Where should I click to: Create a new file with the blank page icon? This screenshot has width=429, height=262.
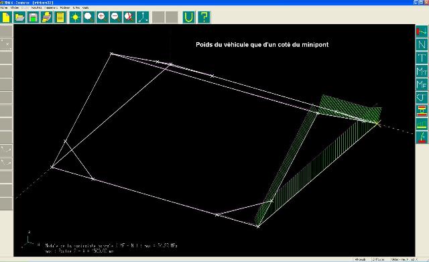pos(6,17)
